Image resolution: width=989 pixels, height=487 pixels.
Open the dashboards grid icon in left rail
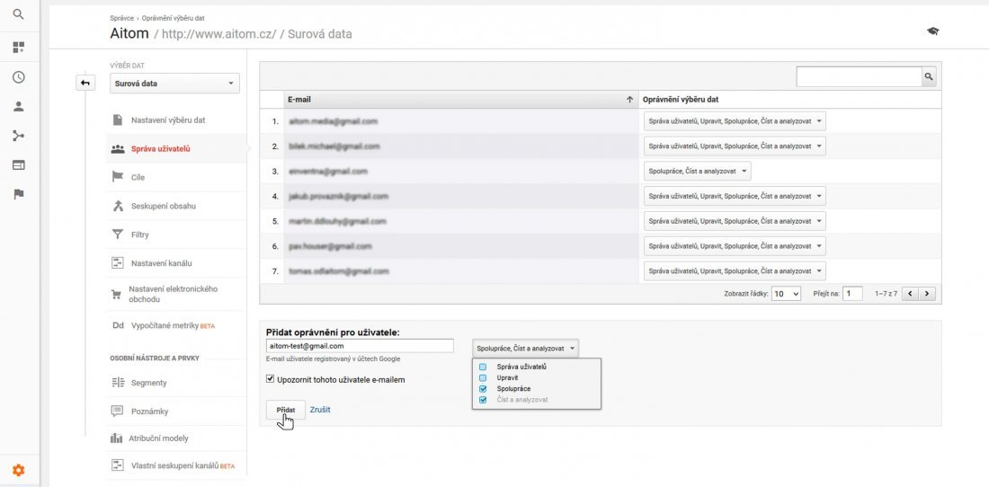(x=19, y=47)
